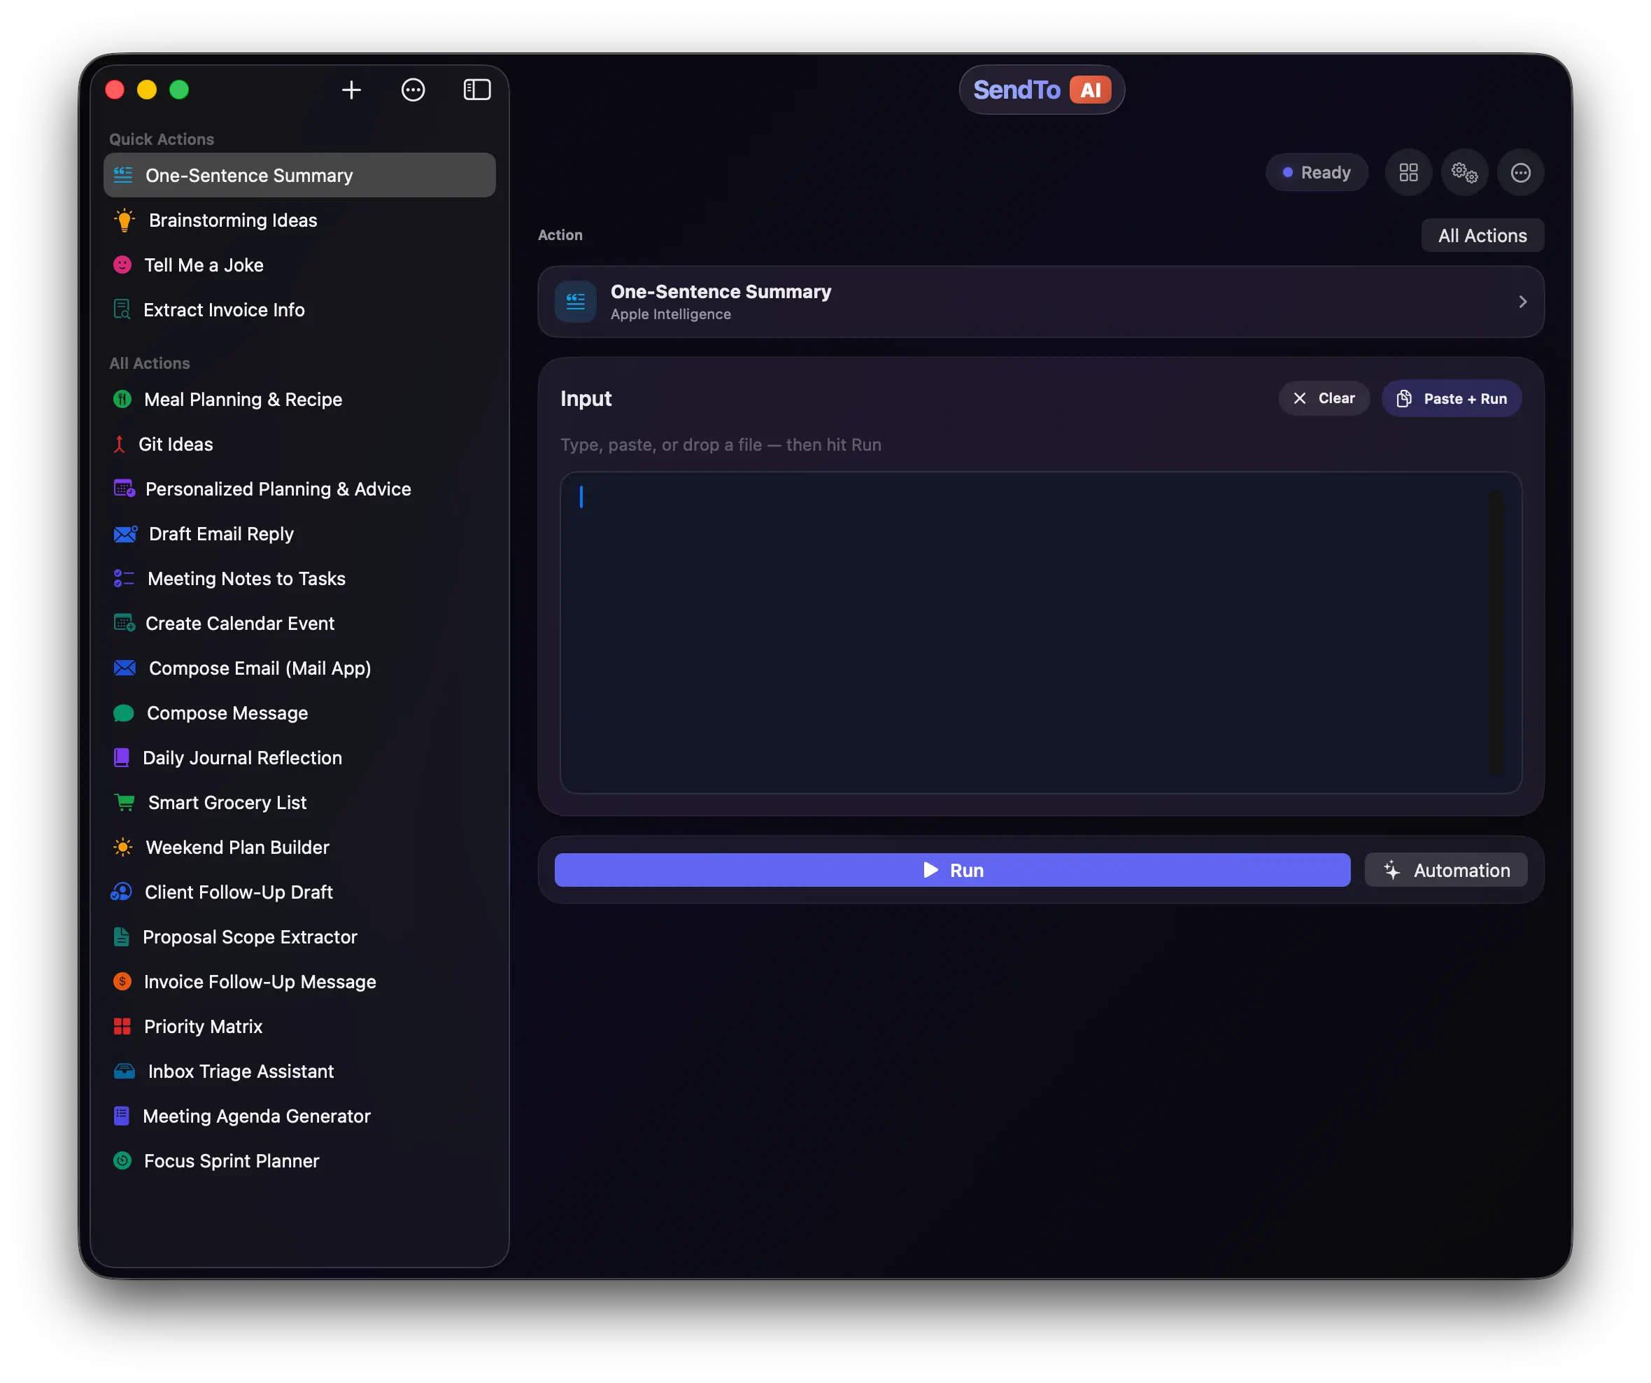Click the Proposal Scope Extractor document icon

[121, 938]
